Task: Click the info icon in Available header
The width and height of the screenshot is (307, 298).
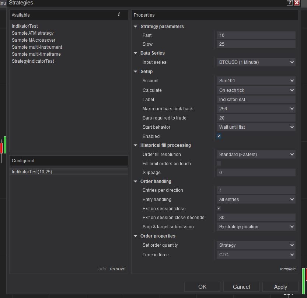Action: point(119,14)
